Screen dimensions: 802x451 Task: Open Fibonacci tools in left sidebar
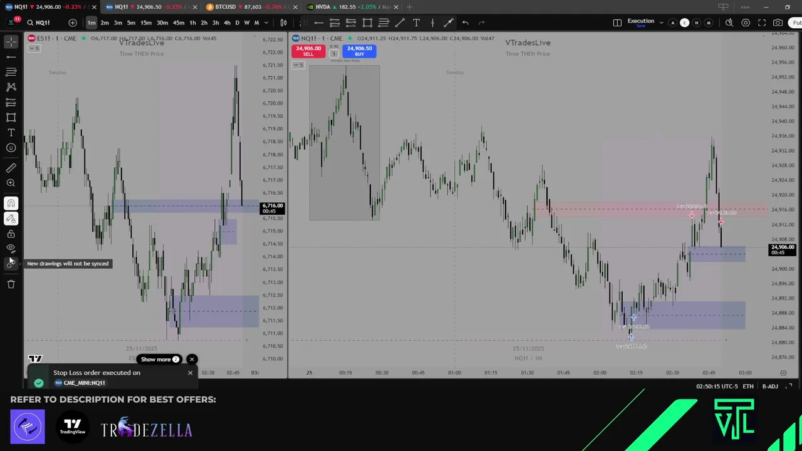coord(11,72)
